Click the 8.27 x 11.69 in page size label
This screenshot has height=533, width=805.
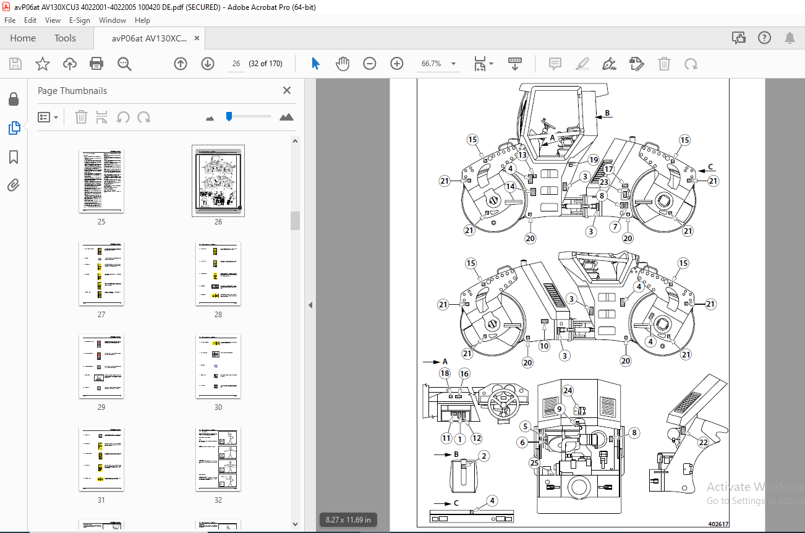coord(349,520)
